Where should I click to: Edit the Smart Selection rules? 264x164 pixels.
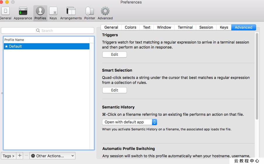point(115,90)
